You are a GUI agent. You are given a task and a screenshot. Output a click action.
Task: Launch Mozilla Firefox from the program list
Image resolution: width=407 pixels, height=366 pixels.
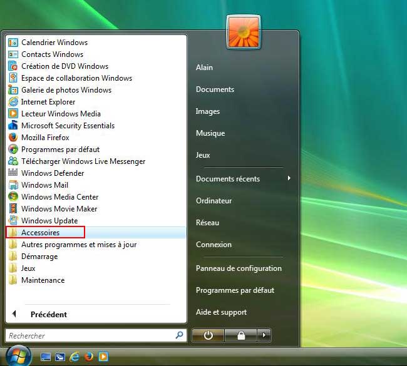pos(45,138)
